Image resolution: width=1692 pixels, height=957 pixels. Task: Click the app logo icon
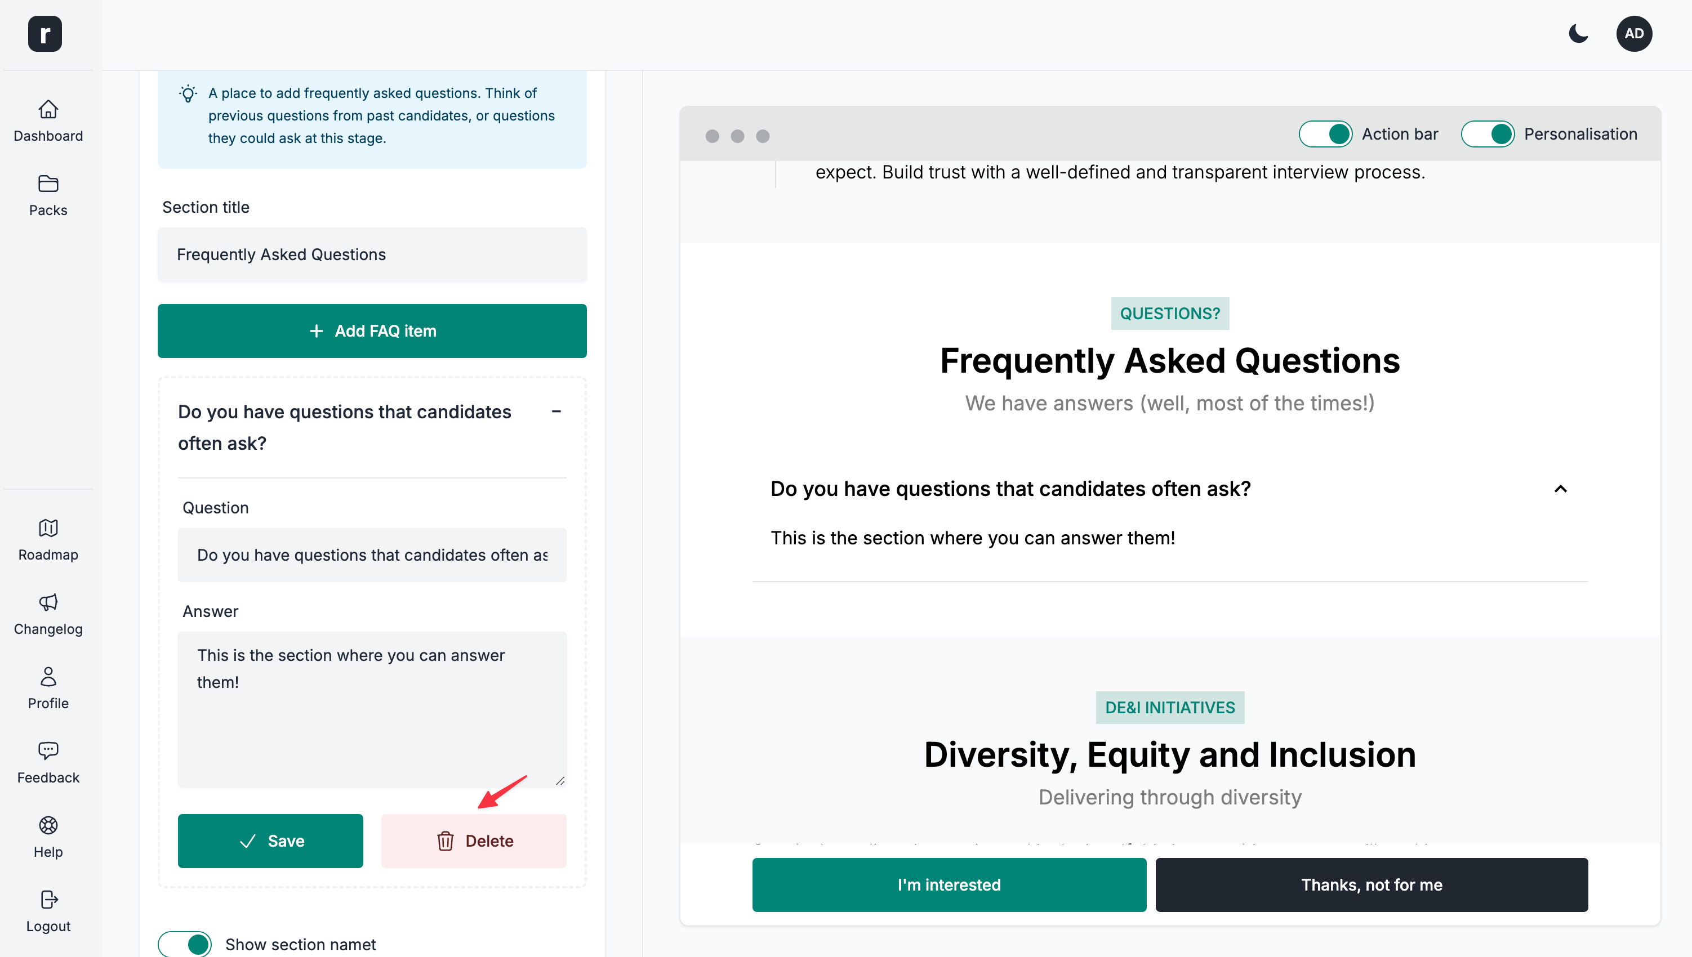click(x=44, y=34)
